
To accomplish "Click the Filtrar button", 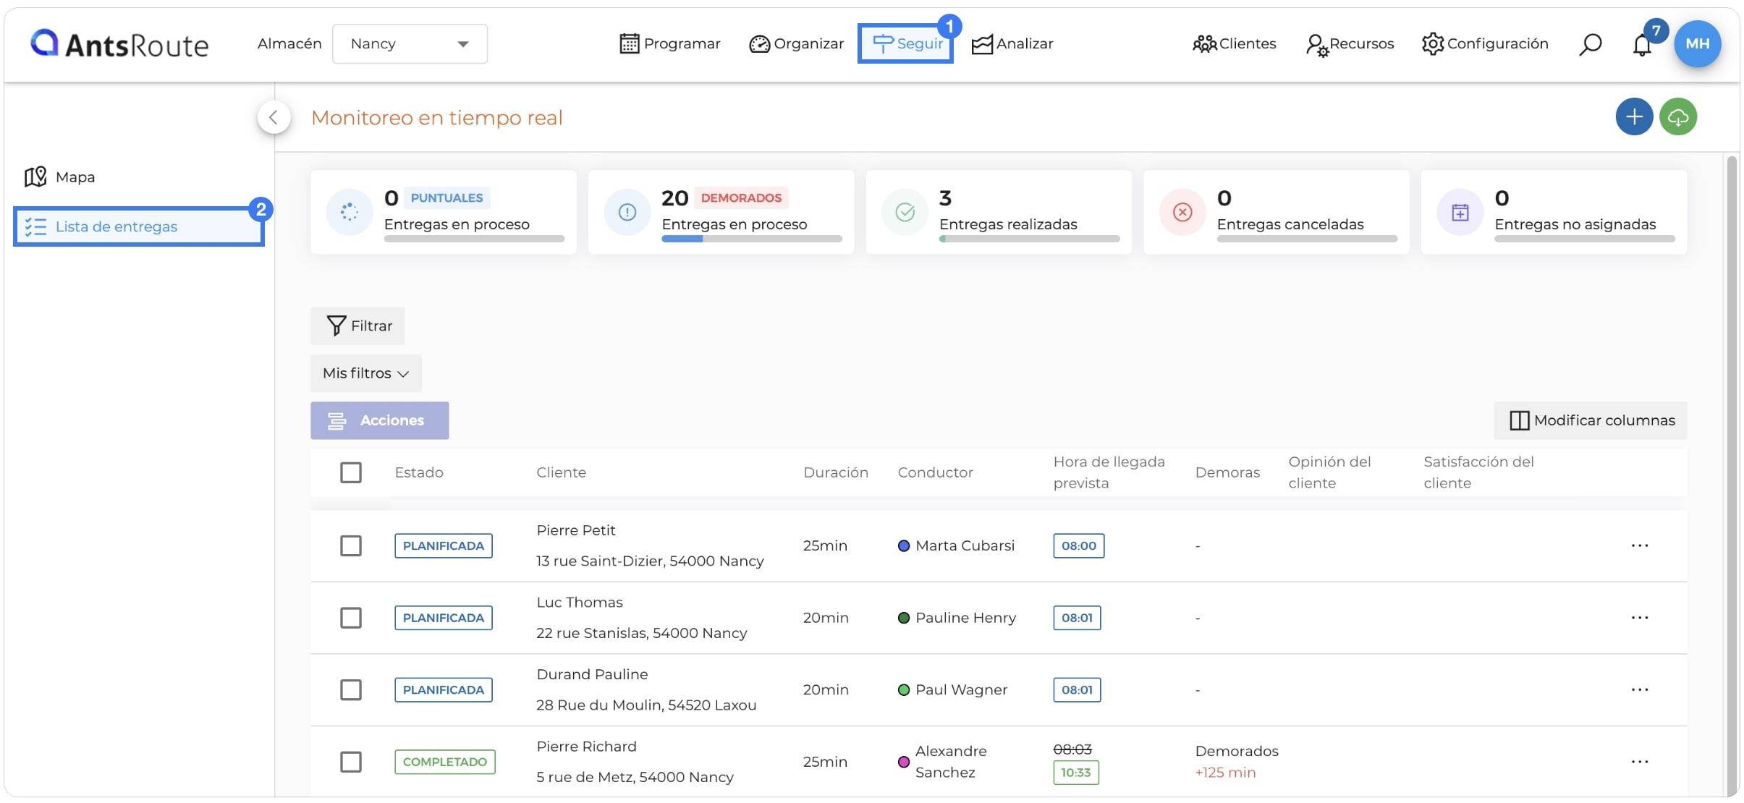I will coord(358,326).
